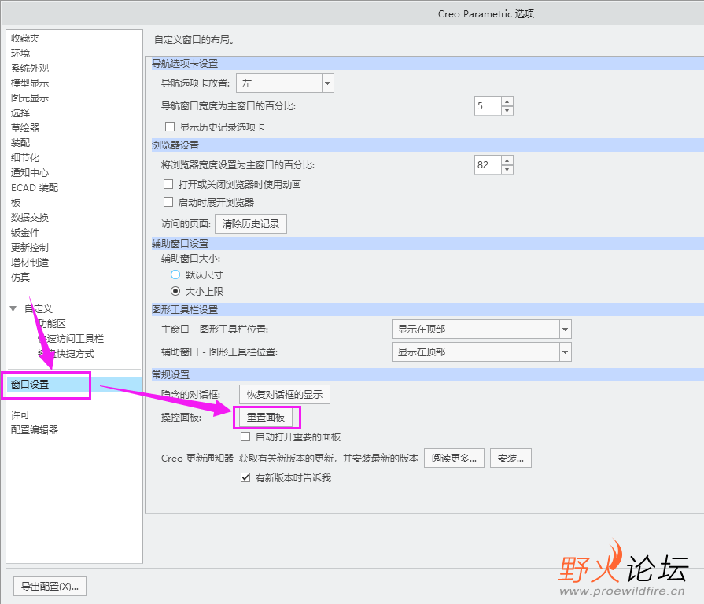Viewport: 704px width, 604px height.
Task: Enable 自动打开重要的面板 checkbox
Action: point(245,436)
